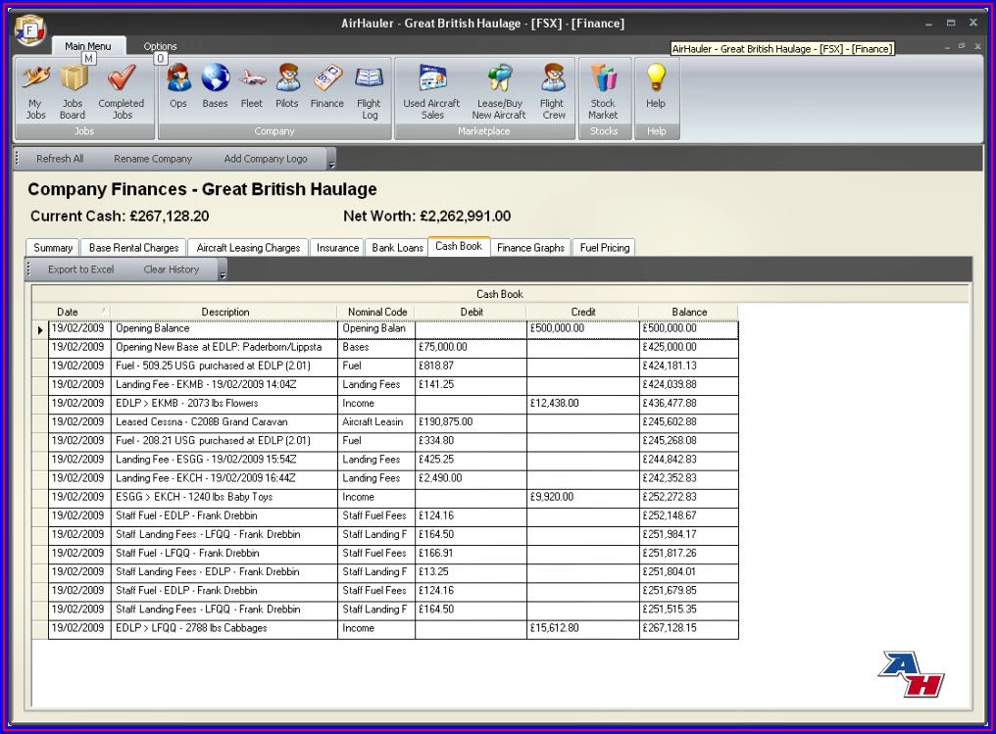Switch to the Main Menu ribbon tab
The width and height of the screenshot is (996, 734).
87,46
